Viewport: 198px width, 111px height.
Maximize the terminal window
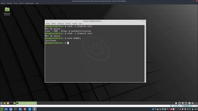click(x=141, y=21)
